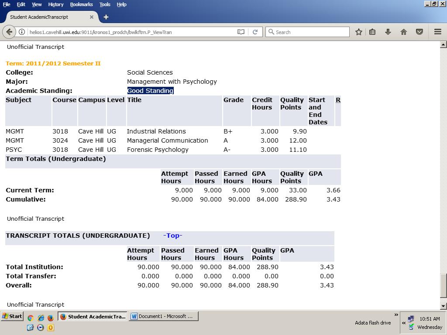The height and width of the screenshot is (335, 447).
Task: Expand hidden system tray icons chevron
Action: (x=404, y=323)
